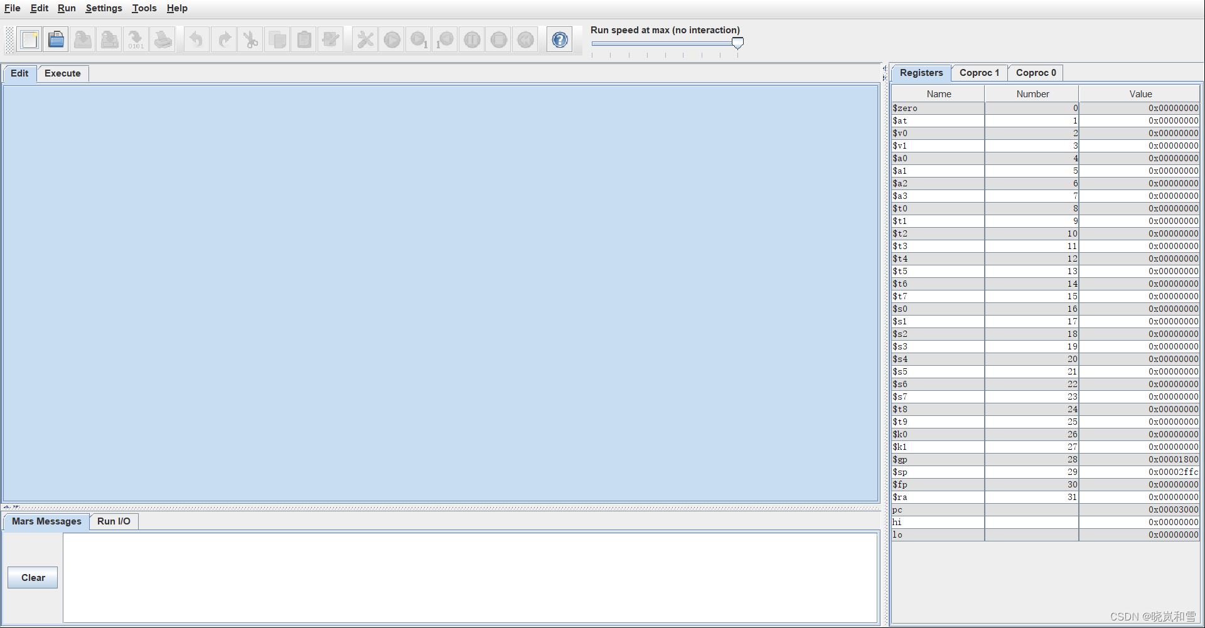1205x628 pixels.
Task: Assemble the current program
Action: [365, 39]
